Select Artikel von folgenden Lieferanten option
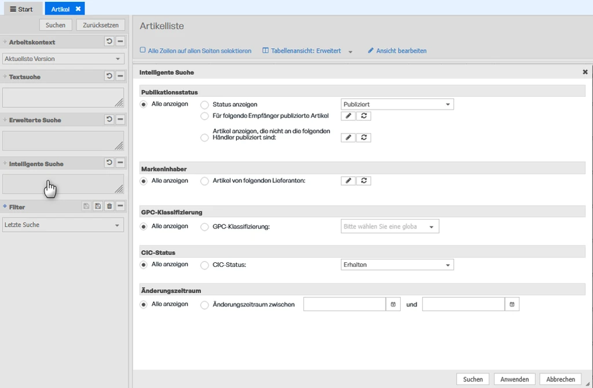This screenshot has height=388, width=593. [205, 181]
